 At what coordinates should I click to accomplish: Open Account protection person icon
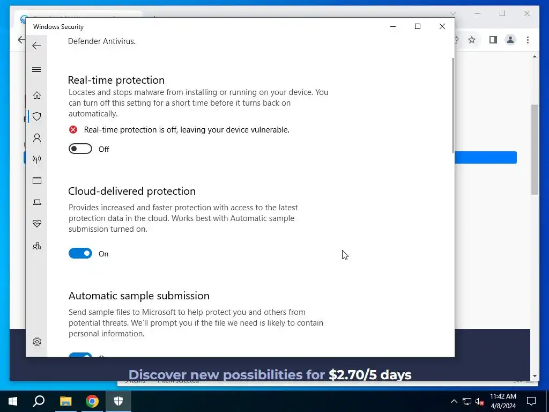37,138
